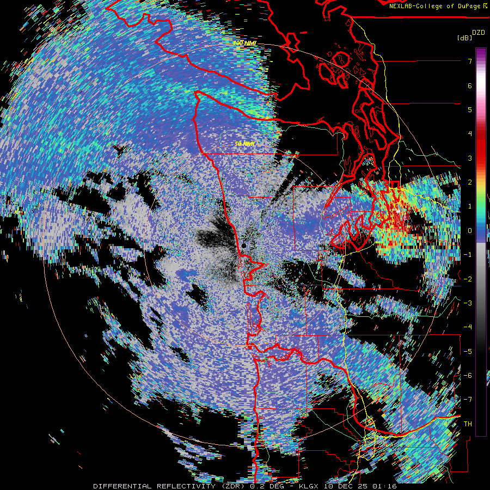
Task: Click the 1 value on color scale
Action: coord(470,206)
